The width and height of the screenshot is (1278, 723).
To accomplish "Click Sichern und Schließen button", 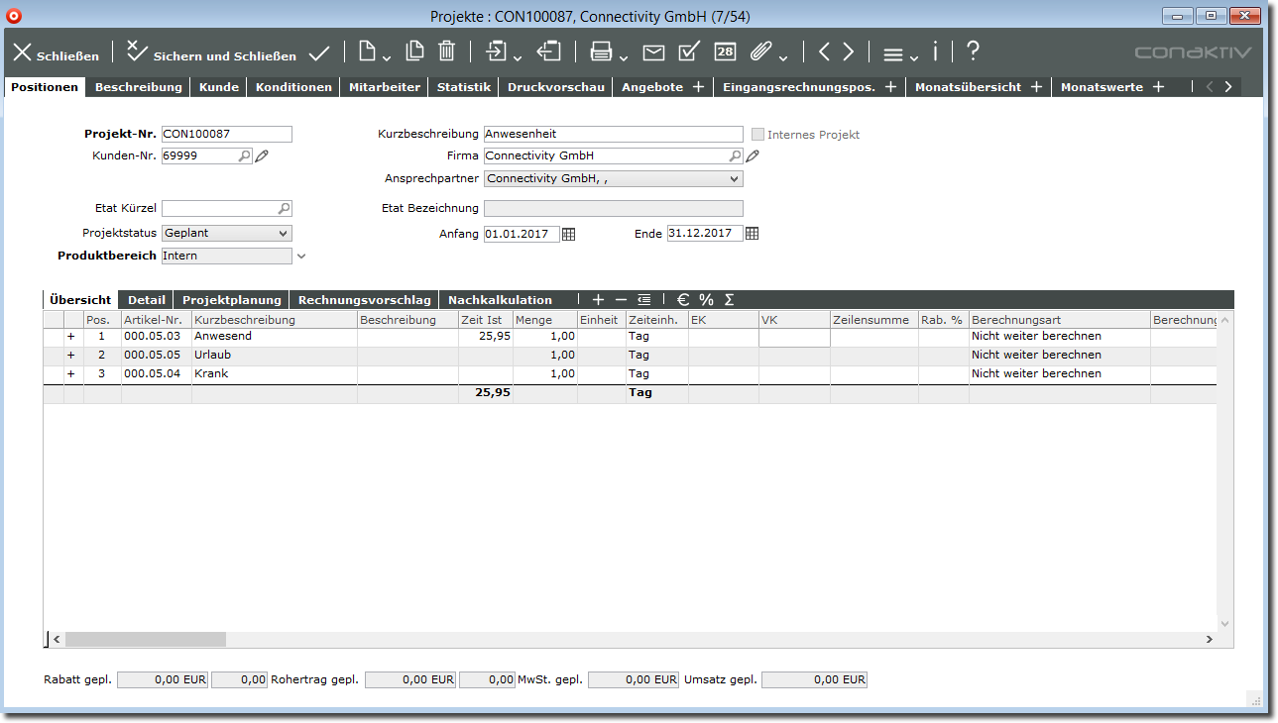I will coord(211,53).
